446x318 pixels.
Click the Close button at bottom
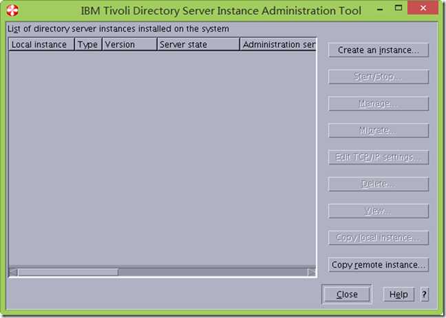tap(347, 294)
